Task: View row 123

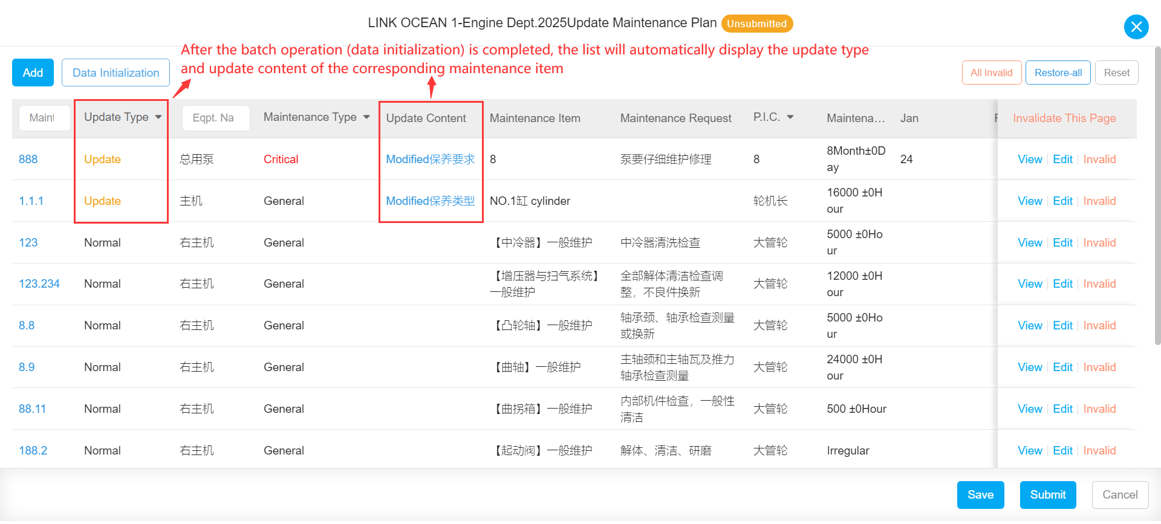Action: 1030,243
